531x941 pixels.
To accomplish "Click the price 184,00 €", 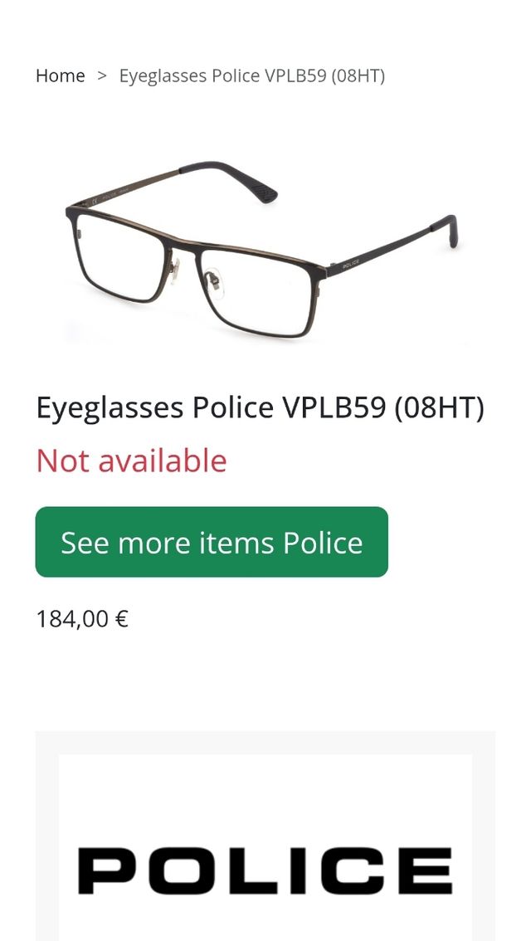I will 82,619.
